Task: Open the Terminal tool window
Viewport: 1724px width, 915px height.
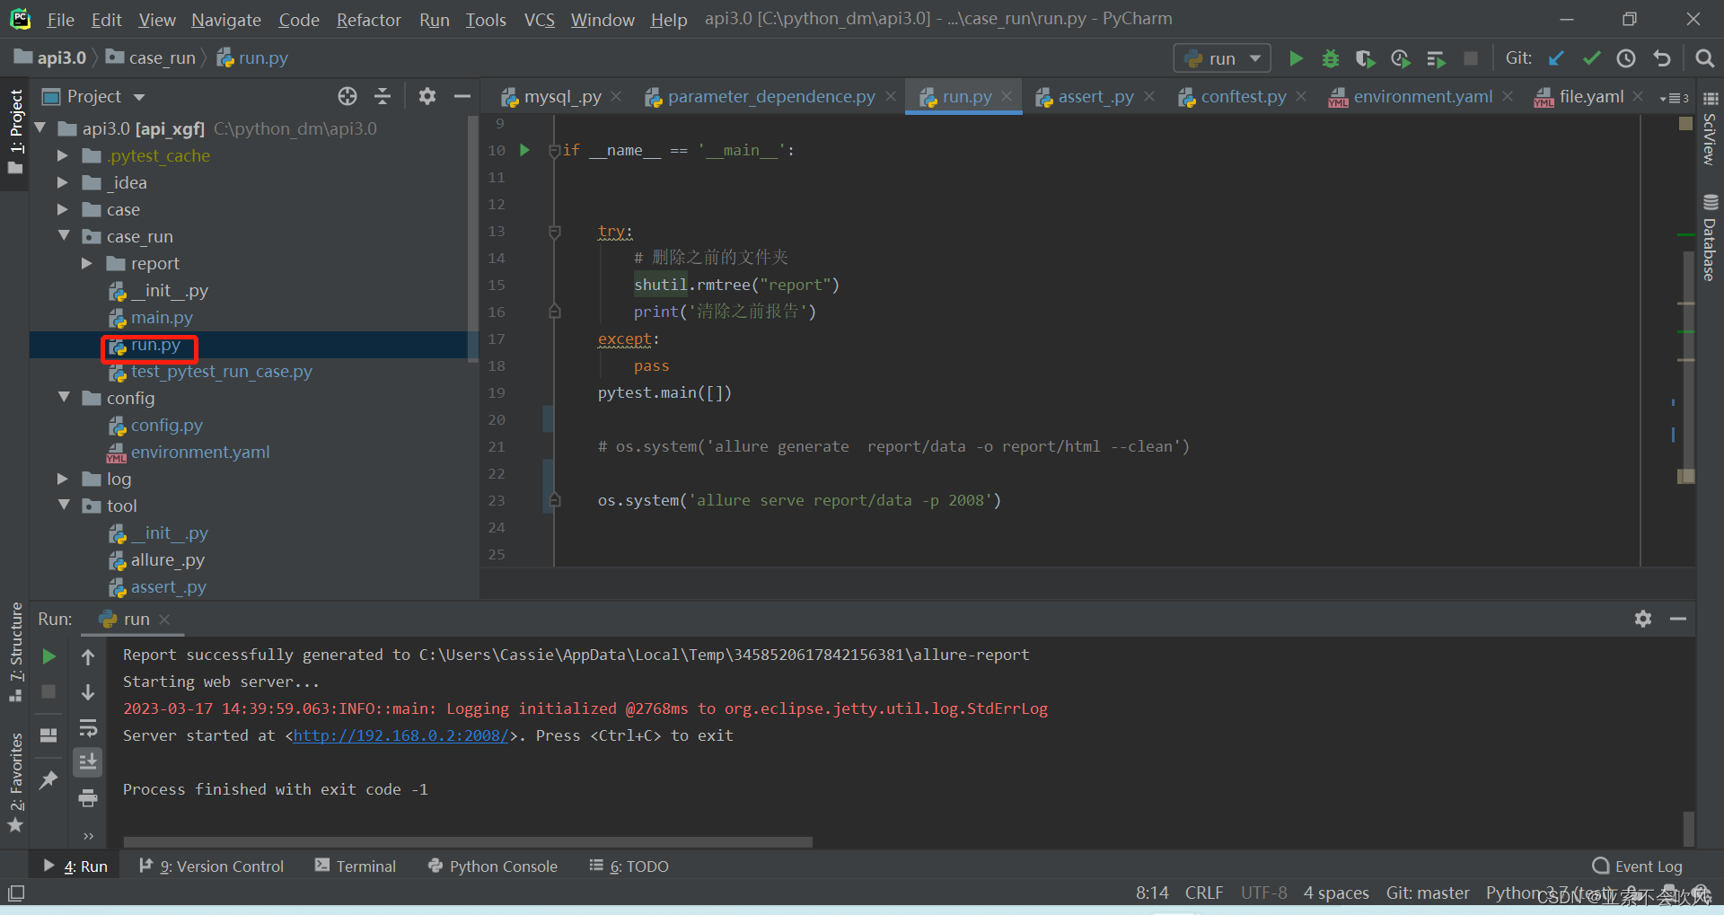Action: tap(355, 867)
